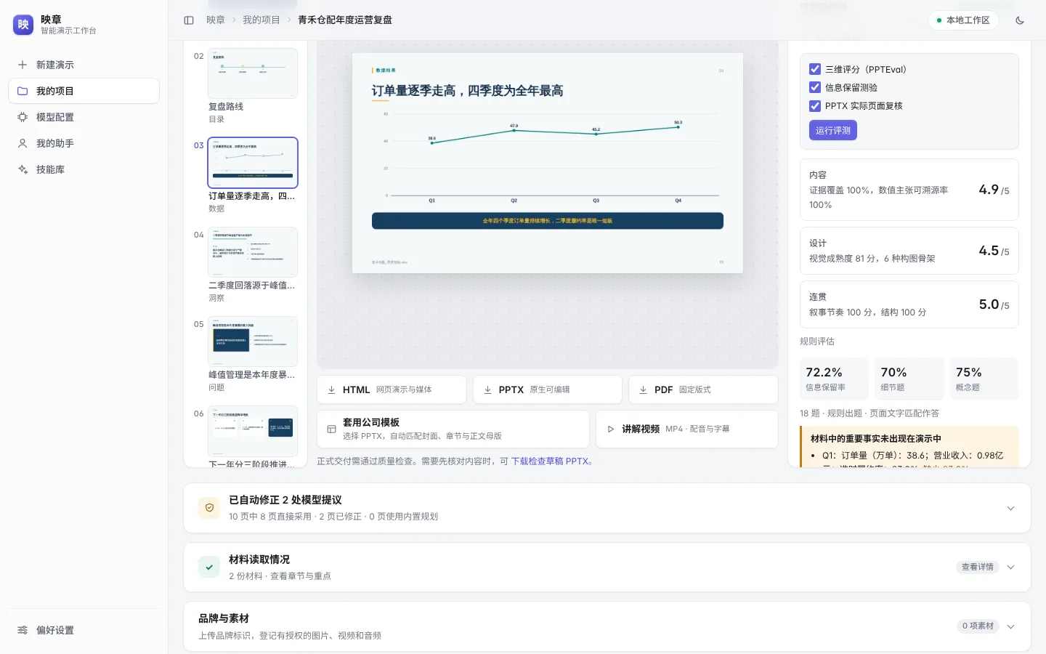Click the download icon on HTML export
The height and width of the screenshot is (654, 1046).
[x=332, y=389]
